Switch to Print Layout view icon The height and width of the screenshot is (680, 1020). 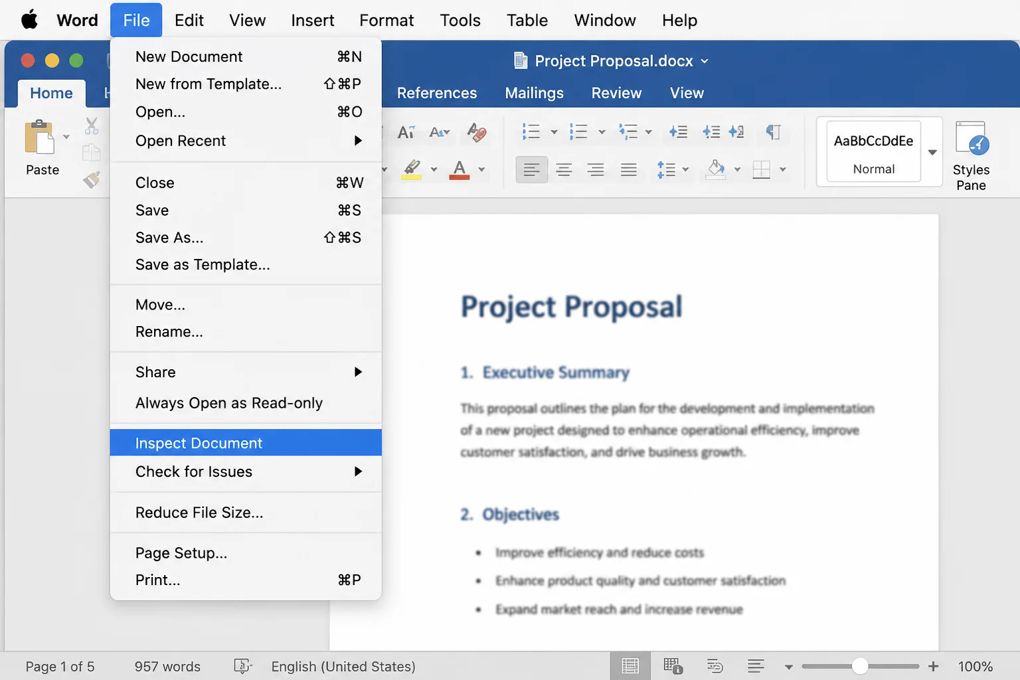point(630,666)
